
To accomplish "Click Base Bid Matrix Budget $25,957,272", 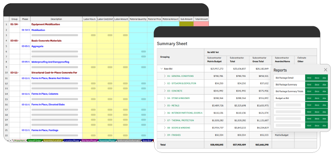I will pos(217,69).
